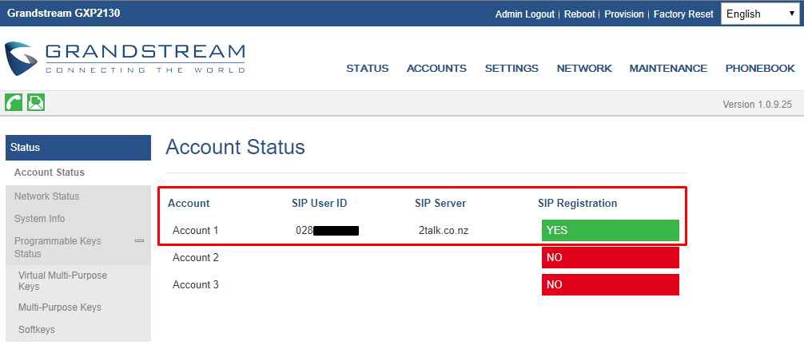Viewport: 804px width, 353px height.
Task: Open the English language dropdown
Action: [760, 14]
